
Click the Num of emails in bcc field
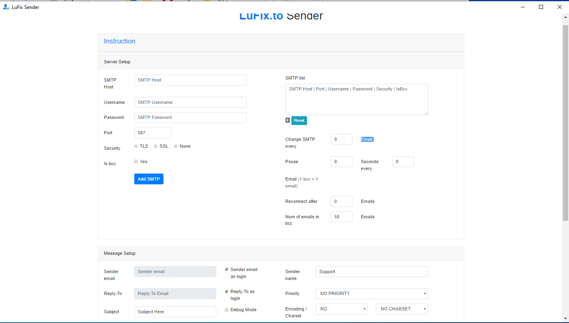pyautogui.click(x=341, y=217)
